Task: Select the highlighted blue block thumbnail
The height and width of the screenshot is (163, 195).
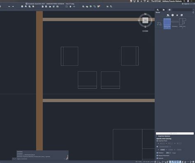Action: coord(167,23)
